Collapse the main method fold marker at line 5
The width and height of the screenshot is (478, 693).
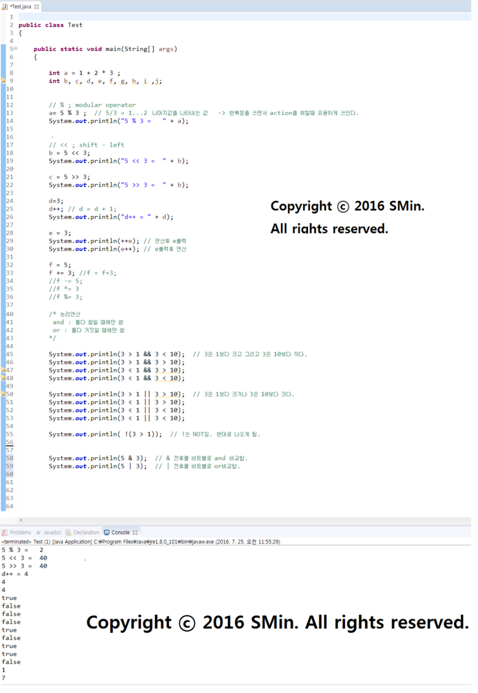click(16, 48)
